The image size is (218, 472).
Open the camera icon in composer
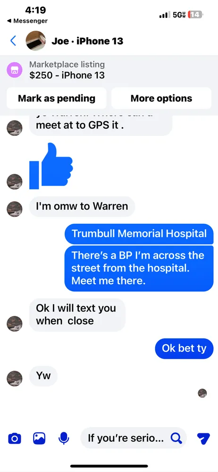point(14,438)
